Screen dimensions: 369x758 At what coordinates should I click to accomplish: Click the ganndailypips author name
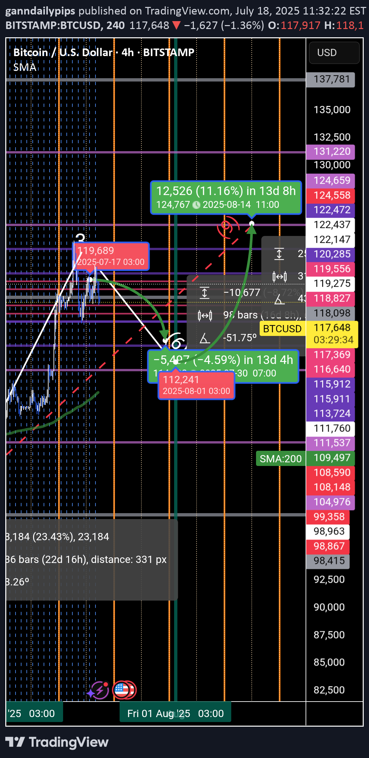(x=40, y=11)
